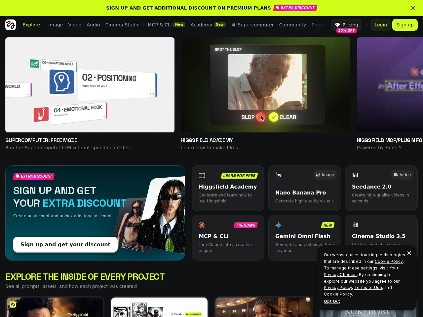Open the Explore tab
423x317 pixels.
click(x=31, y=25)
